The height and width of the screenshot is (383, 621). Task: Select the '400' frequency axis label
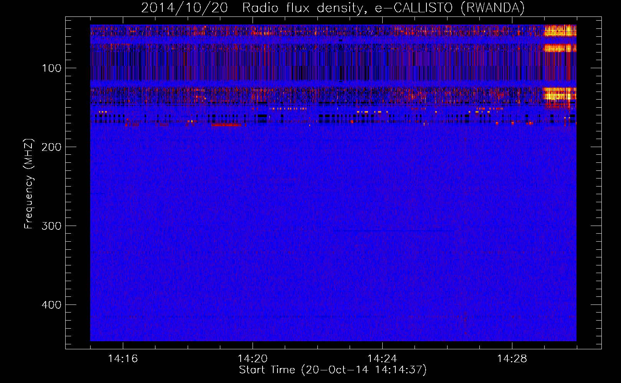pyautogui.click(x=51, y=305)
